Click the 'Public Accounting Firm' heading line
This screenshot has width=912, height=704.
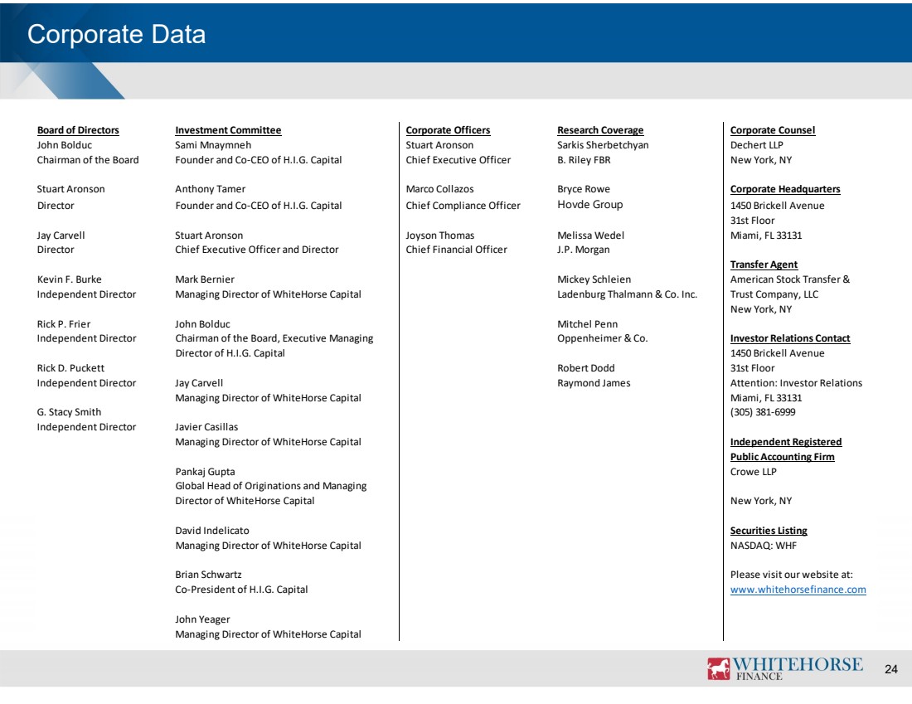click(783, 457)
